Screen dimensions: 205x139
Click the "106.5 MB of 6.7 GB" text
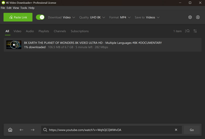tap(60, 47)
